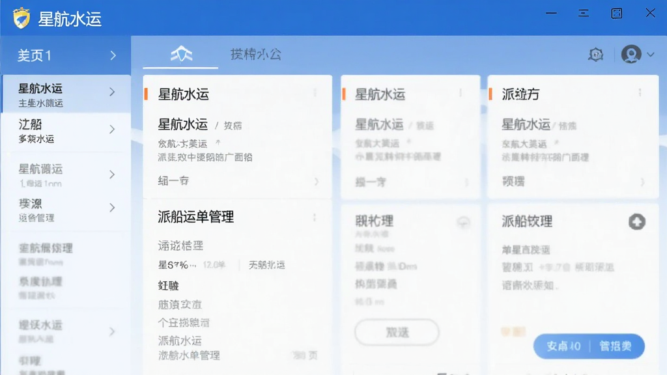The height and width of the screenshot is (375, 667).
Task: Click the 派船运单管理 card title
Action: 195,217
